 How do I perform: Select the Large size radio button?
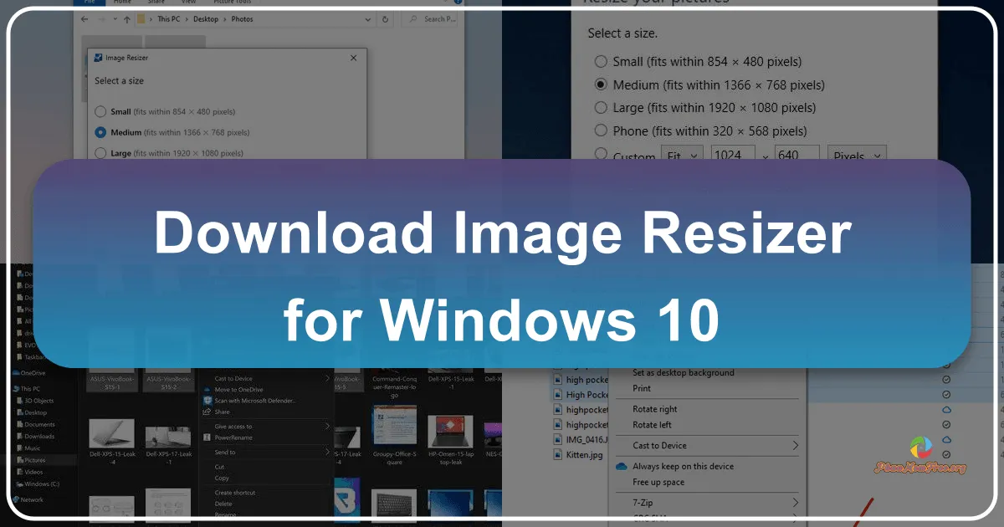click(x=100, y=152)
